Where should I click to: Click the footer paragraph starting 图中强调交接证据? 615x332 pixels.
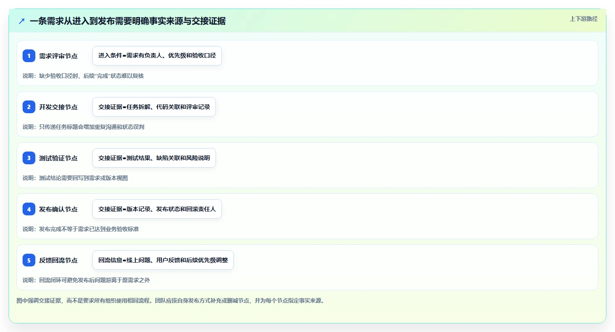click(171, 301)
